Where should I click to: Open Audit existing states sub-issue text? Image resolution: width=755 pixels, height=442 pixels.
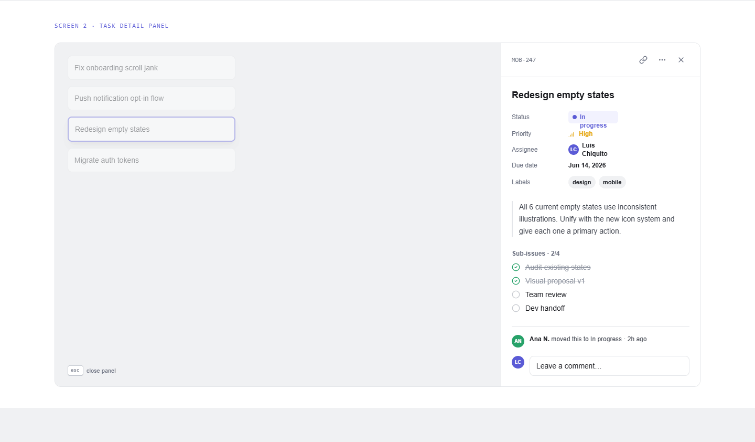tap(558, 267)
